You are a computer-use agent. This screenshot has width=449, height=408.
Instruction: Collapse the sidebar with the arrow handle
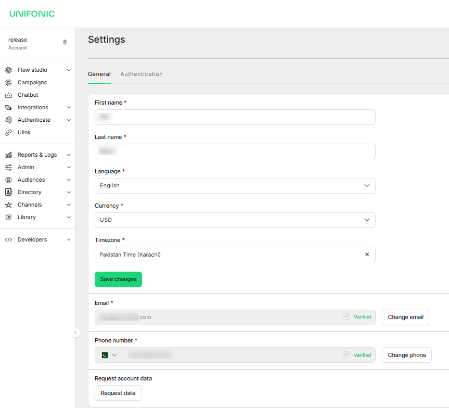click(75, 333)
